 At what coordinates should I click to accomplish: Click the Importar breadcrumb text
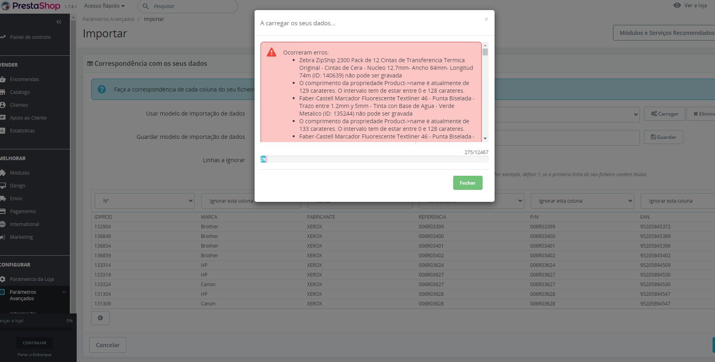point(154,19)
